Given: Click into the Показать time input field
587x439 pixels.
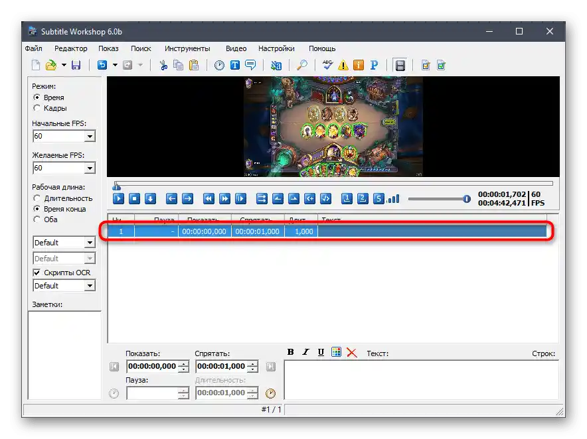Looking at the screenshot, I should pyautogui.click(x=152, y=366).
